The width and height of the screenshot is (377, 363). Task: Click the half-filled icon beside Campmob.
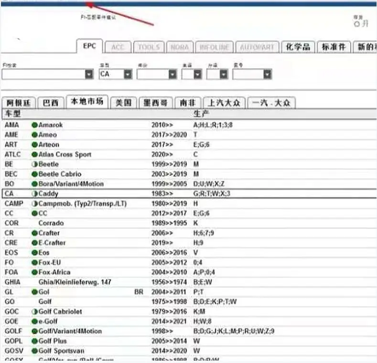pyautogui.click(x=34, y=203)
